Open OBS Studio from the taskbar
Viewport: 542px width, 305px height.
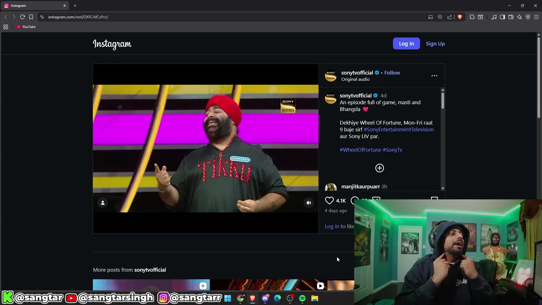(x=290, y=298)
